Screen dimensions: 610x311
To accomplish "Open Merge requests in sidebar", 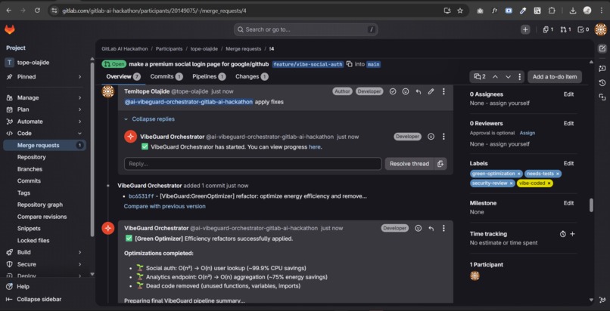I will (45, 145).
